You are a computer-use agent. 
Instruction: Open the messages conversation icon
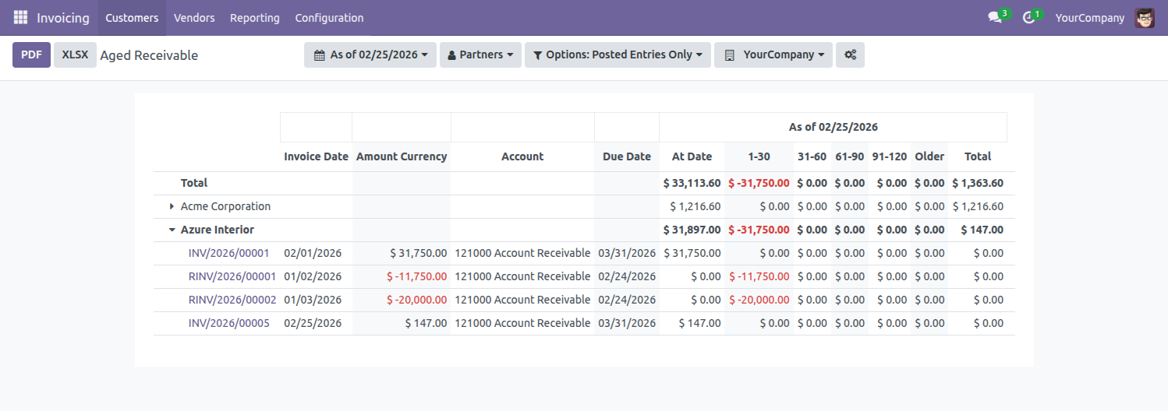click(x=995, y=17)
